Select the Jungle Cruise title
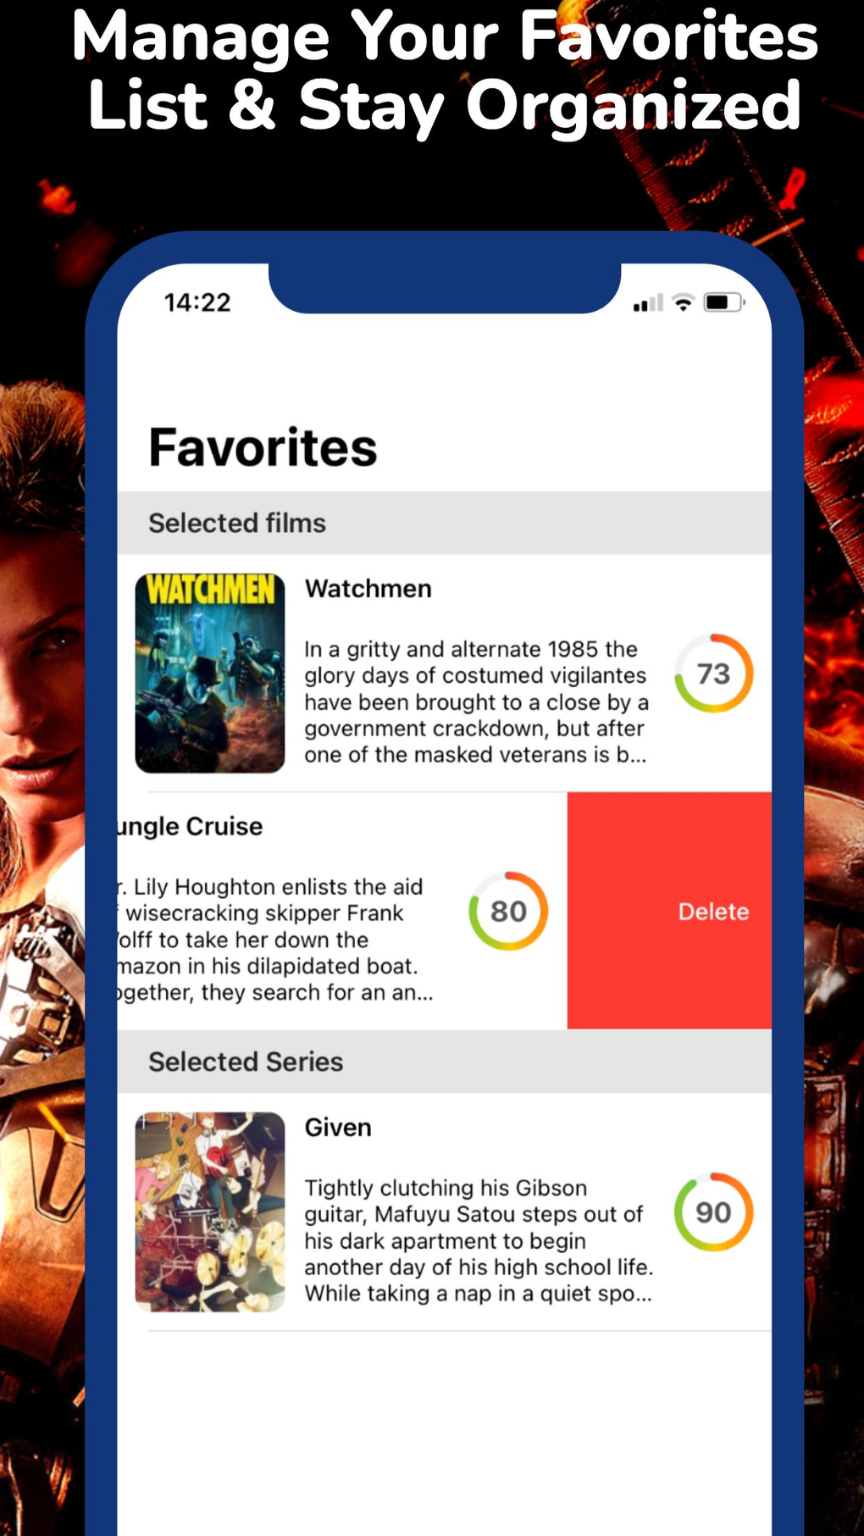The image size is (864, 1536). 191,826
